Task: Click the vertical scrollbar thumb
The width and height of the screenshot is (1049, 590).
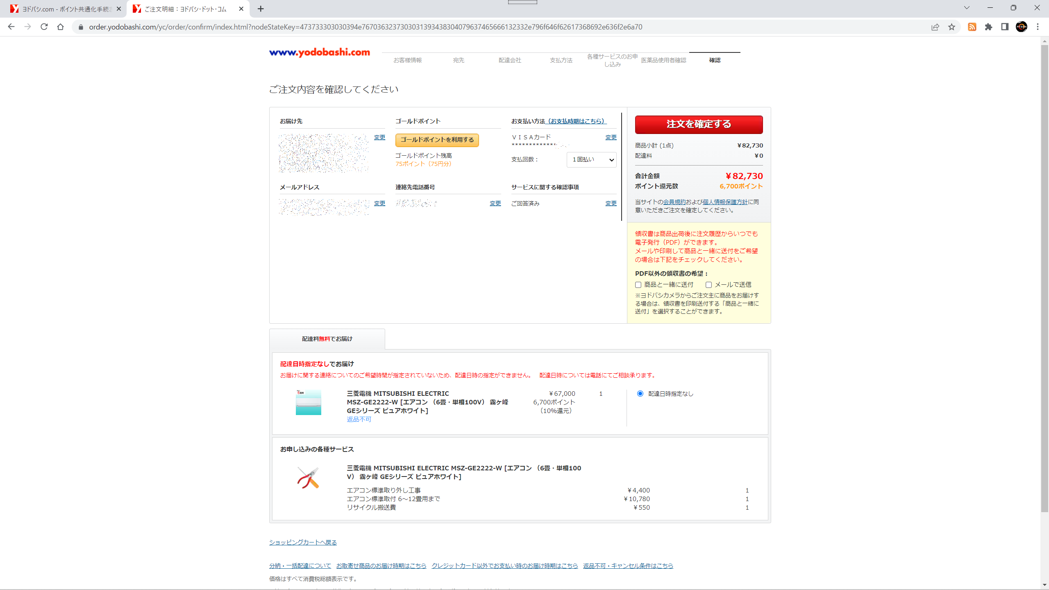Action: point(1044,279)
